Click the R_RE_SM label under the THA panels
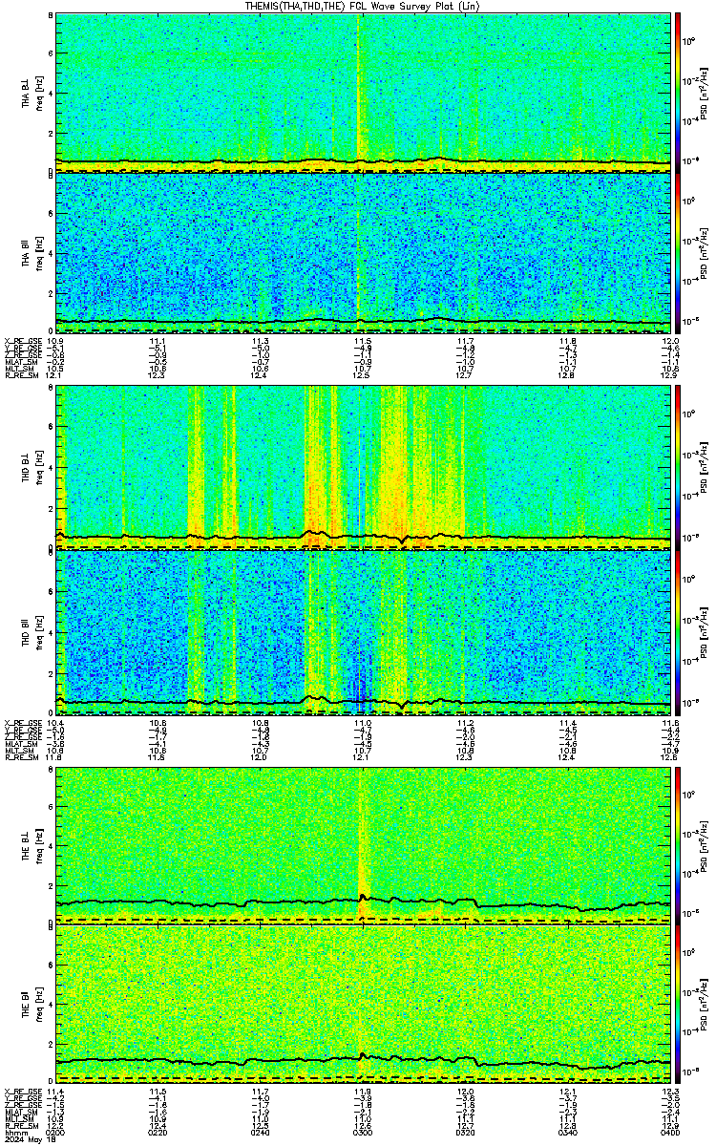 click(x=20, y=375)
